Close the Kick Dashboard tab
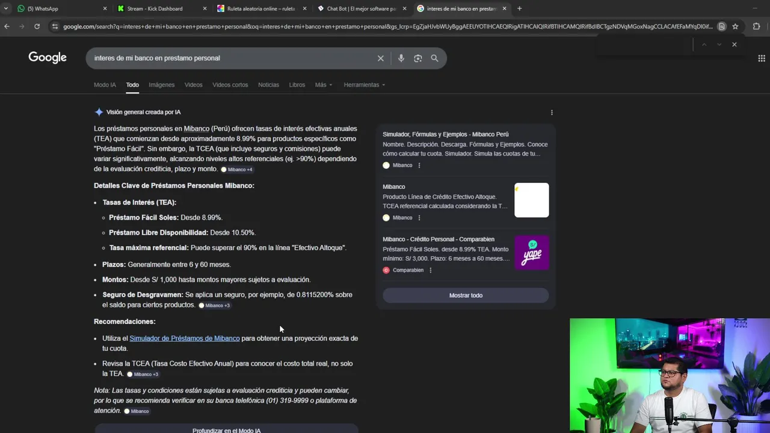Image resolution: width=770 pixels, height=433 pixels. pyautogui.click(x=205, y=8)
